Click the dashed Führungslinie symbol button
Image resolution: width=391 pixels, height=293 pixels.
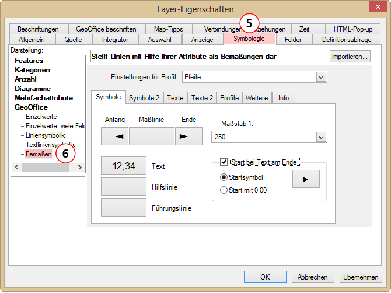[x=124, y=207]
